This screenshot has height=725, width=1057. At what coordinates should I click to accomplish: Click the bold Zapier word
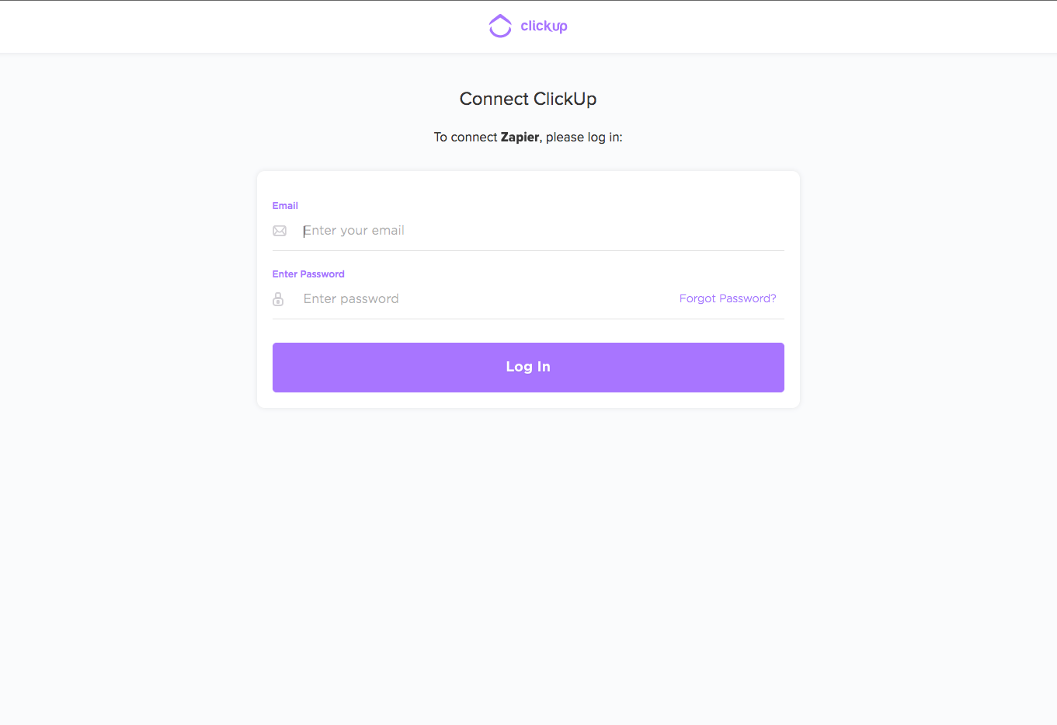pyautogui.click(x=520, y=137)
